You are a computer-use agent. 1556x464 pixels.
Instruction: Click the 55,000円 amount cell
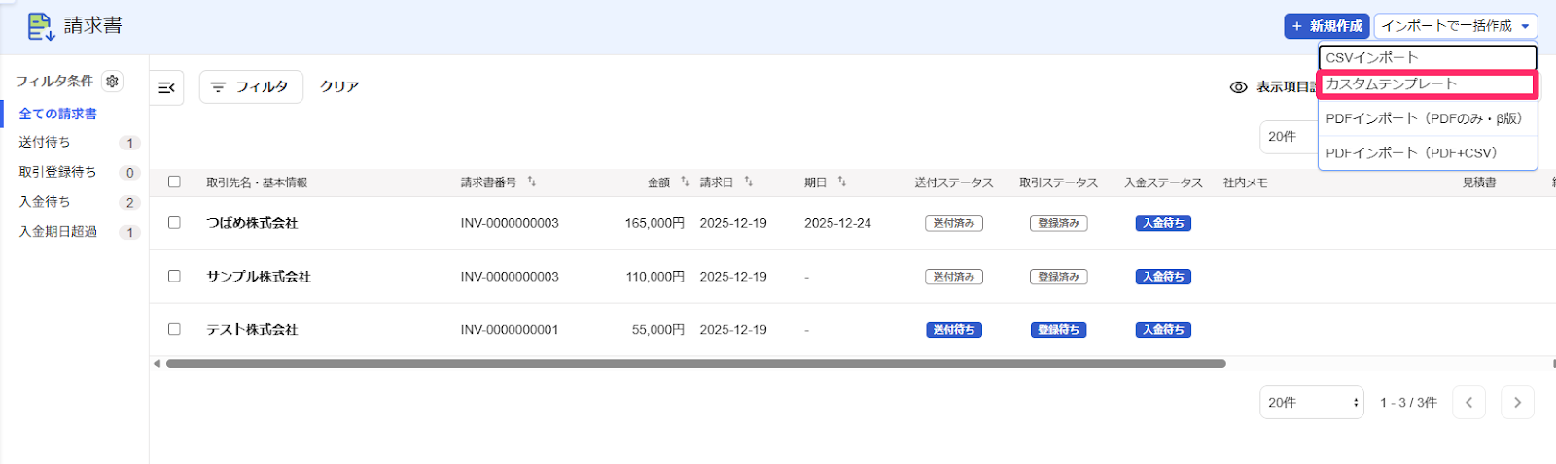click(x=658, y=330)
